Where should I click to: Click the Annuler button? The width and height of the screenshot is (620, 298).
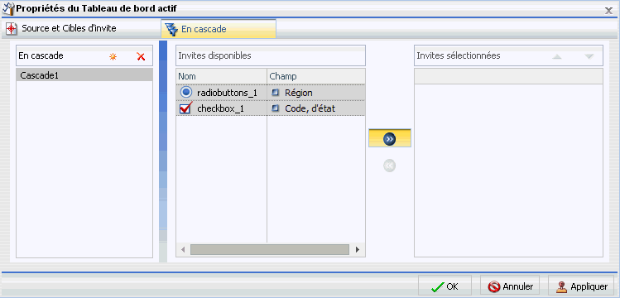coord(510,286)
